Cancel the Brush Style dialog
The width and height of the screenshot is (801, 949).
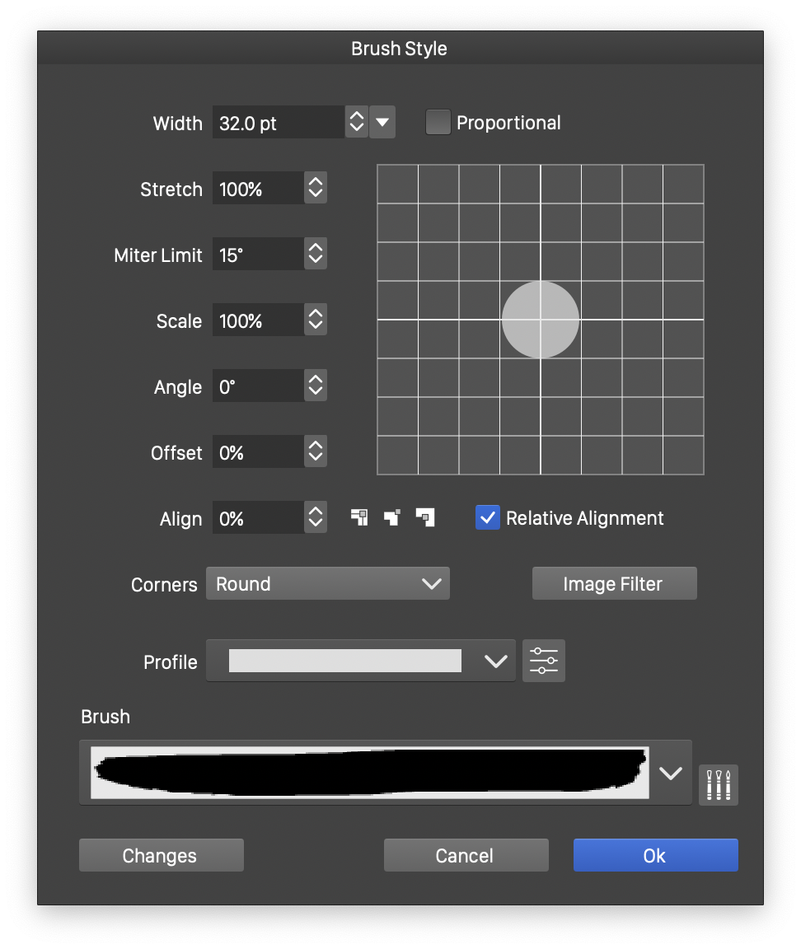tap(466, 855)
